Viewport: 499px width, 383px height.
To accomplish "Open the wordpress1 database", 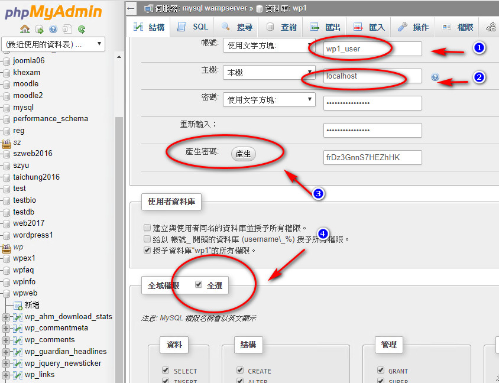I will pos(33,235).
